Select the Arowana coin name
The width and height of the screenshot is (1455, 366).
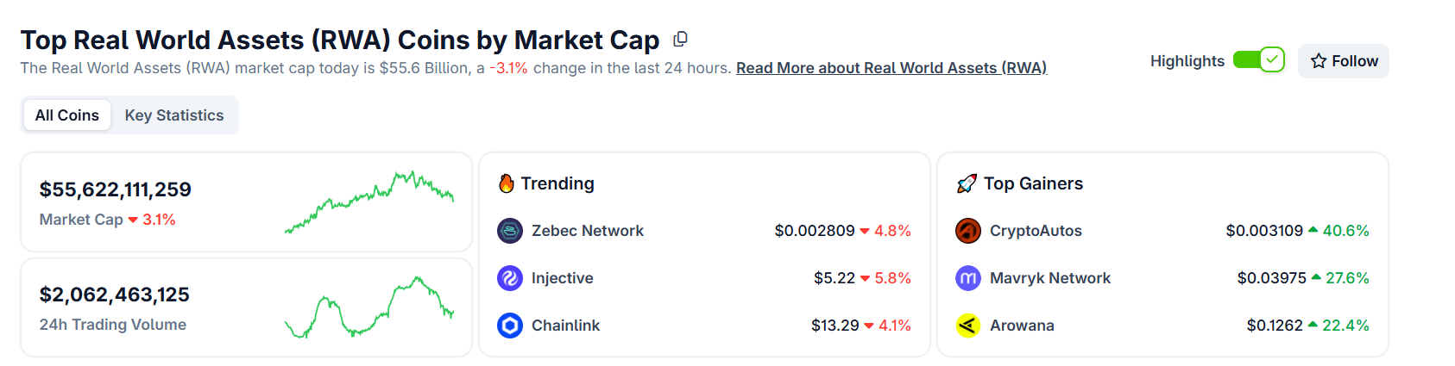[x=1022, y=326]
